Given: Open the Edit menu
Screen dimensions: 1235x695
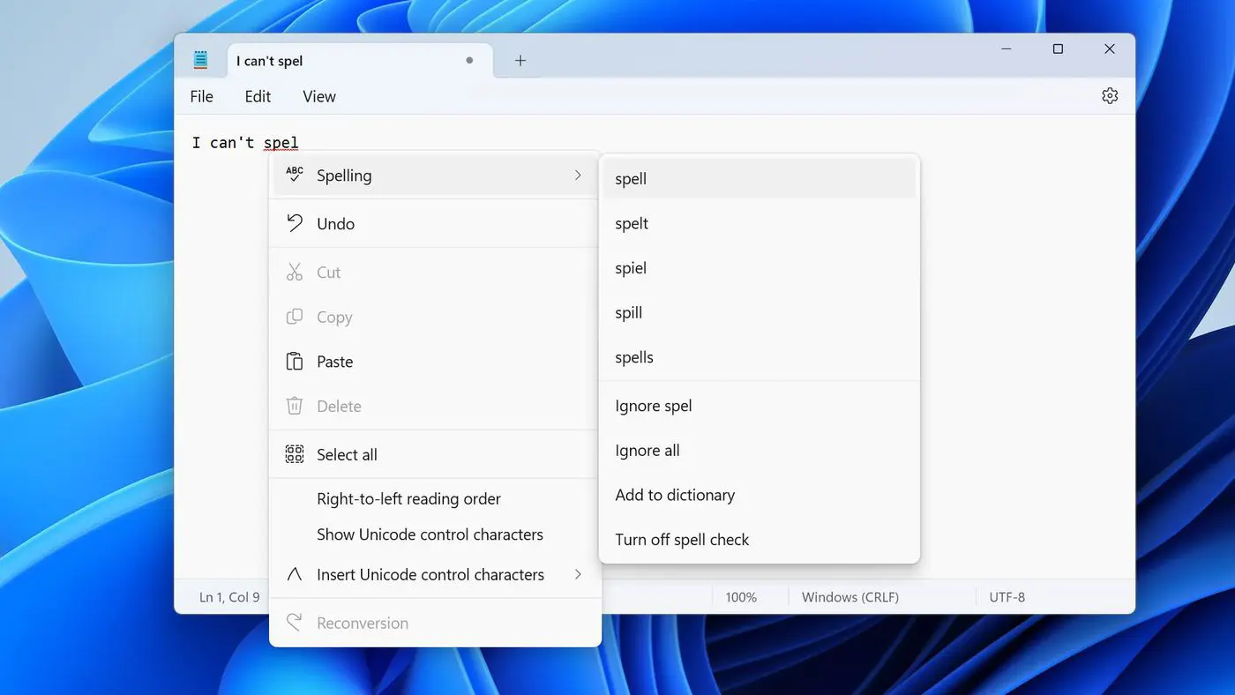Looking at the screenshot, I should [258, 96].
